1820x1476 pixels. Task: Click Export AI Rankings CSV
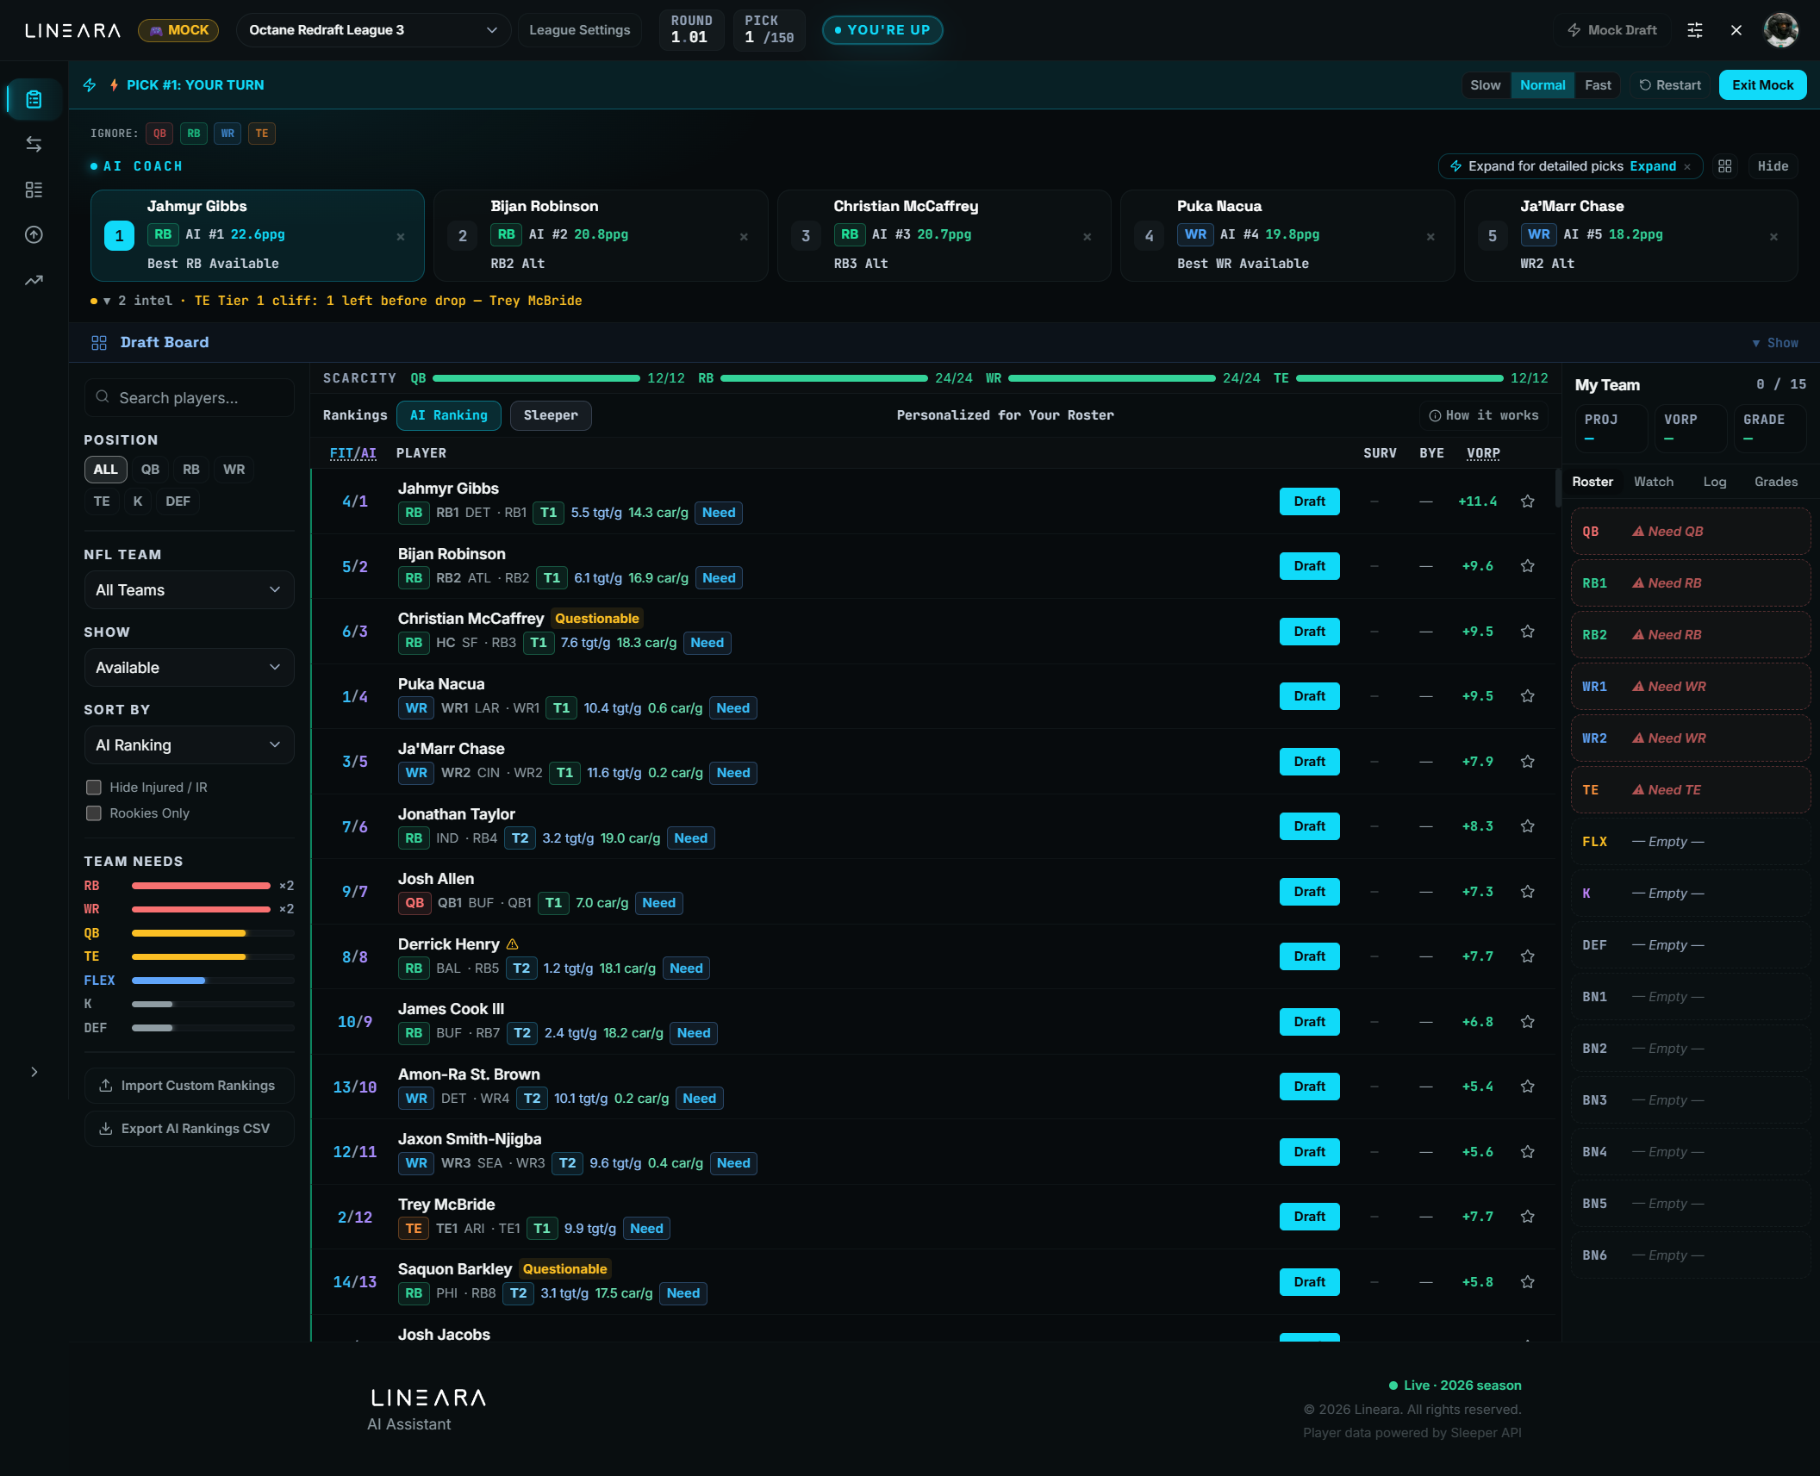[x=189, y=1129]
